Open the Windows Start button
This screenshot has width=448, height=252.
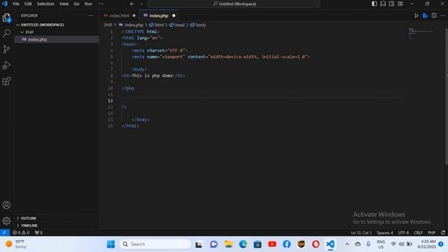pyautogui.click(x=111, y=244)
